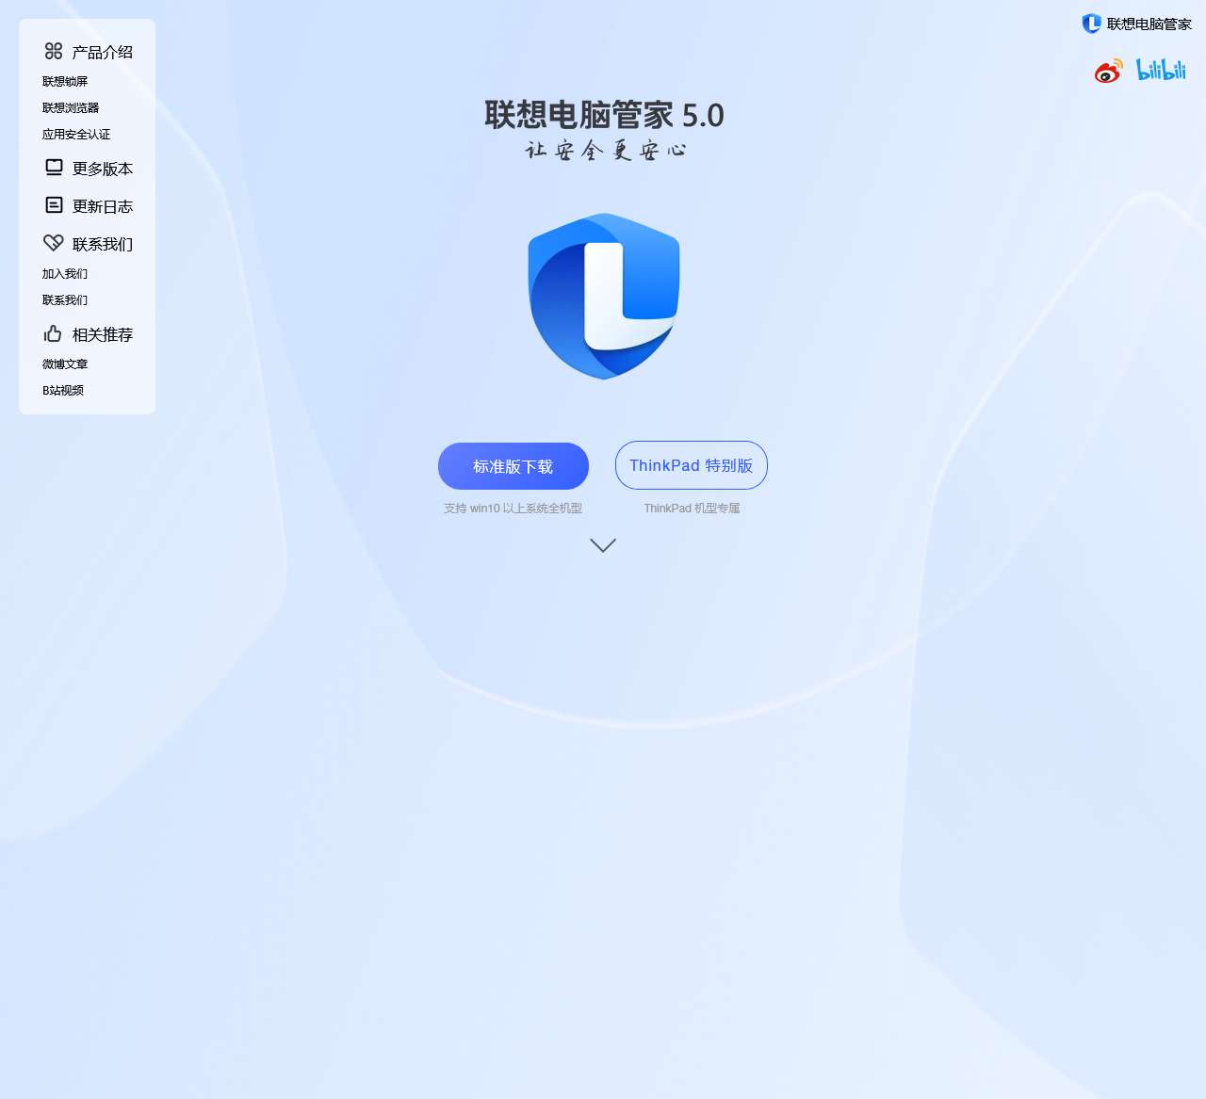This screenshot has width=1206, height=1099.
Task: Download the standard edition via 标准版下载
Action: coord(513,466)
